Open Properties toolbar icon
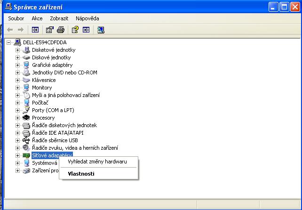 pos(49,30)
